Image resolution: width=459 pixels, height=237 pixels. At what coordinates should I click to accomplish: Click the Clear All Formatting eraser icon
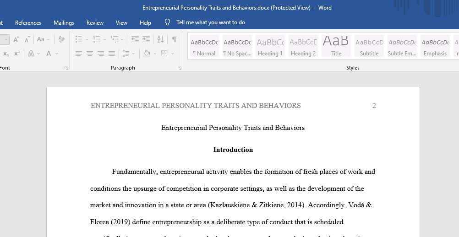tap(61, 39)
